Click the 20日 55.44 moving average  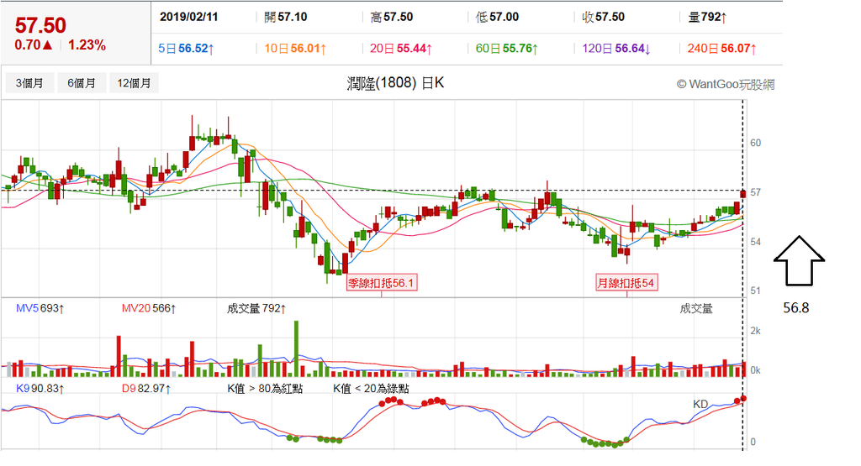[401, 49]
